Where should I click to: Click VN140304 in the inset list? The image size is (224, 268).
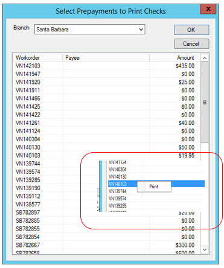(x=118, y=170)
